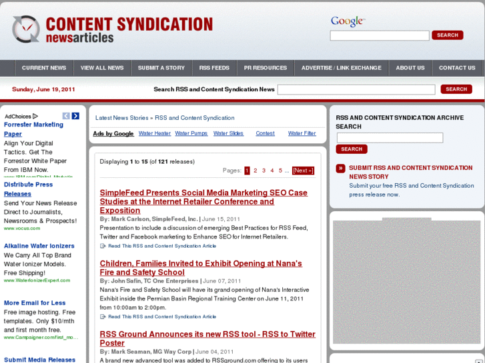Click the Google logo above the search field

tap(348, 21)
